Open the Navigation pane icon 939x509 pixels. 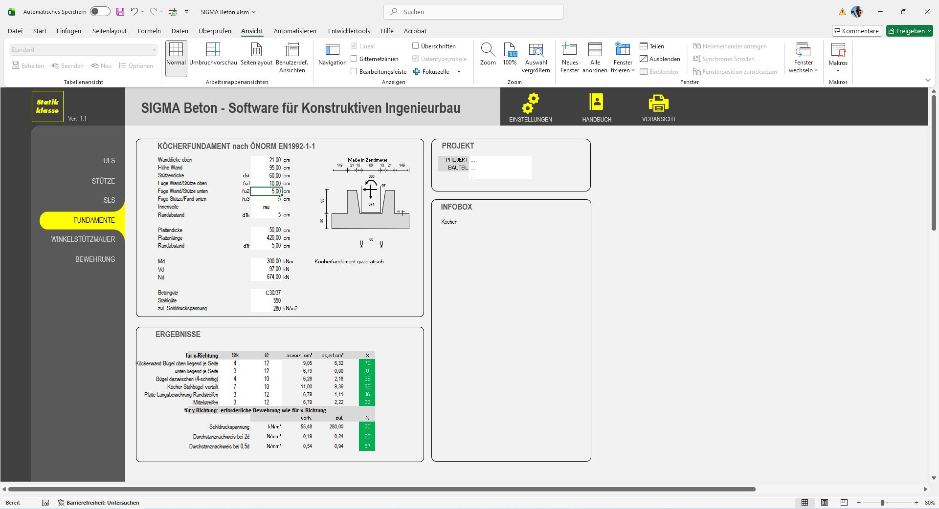(332, 55)
